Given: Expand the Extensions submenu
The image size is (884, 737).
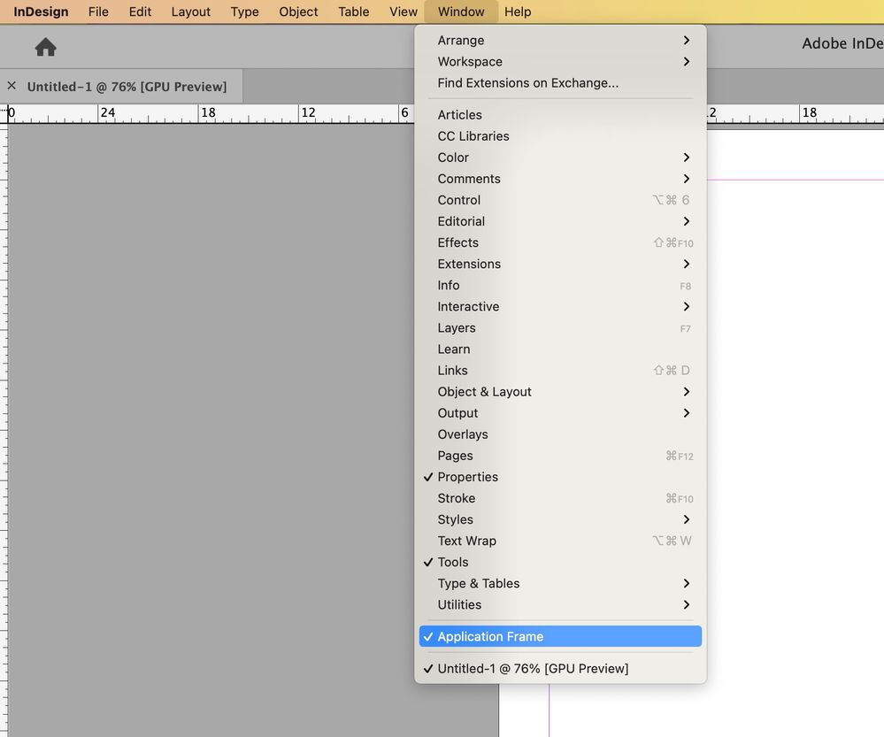Looking at the screenshot, I should [x=560, y=264].
